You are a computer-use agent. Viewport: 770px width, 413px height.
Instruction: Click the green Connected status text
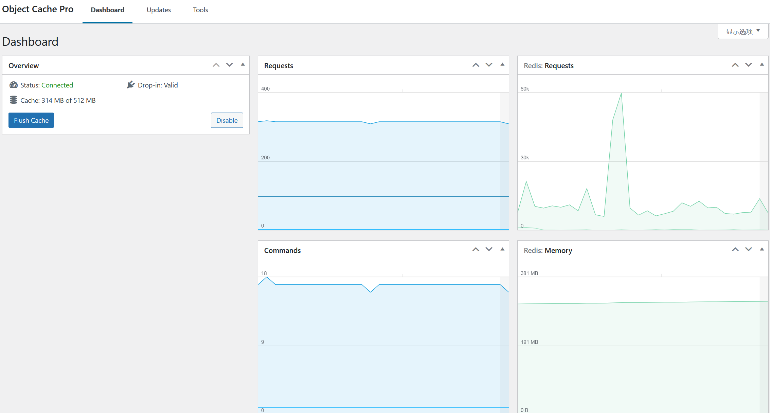(57, 85)
